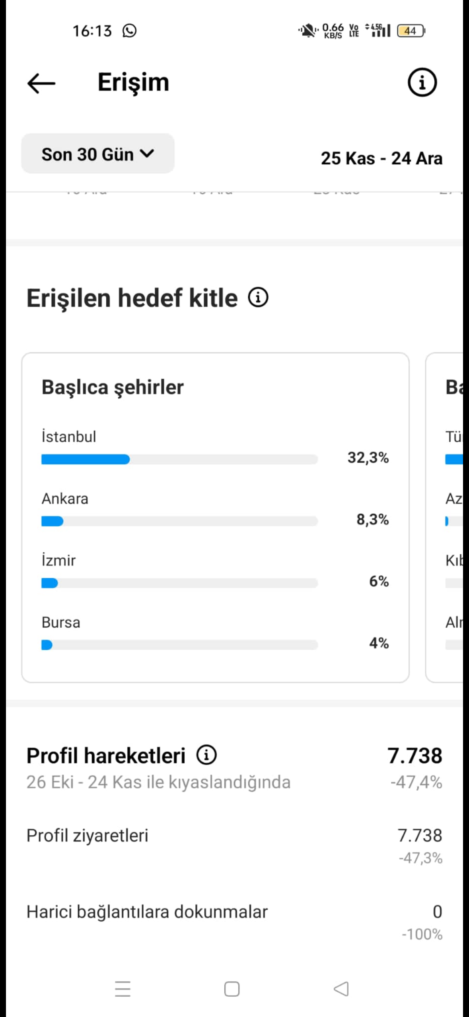Select the Ankara city row
The image size is (469, 1017).
[x=215, y=509]
